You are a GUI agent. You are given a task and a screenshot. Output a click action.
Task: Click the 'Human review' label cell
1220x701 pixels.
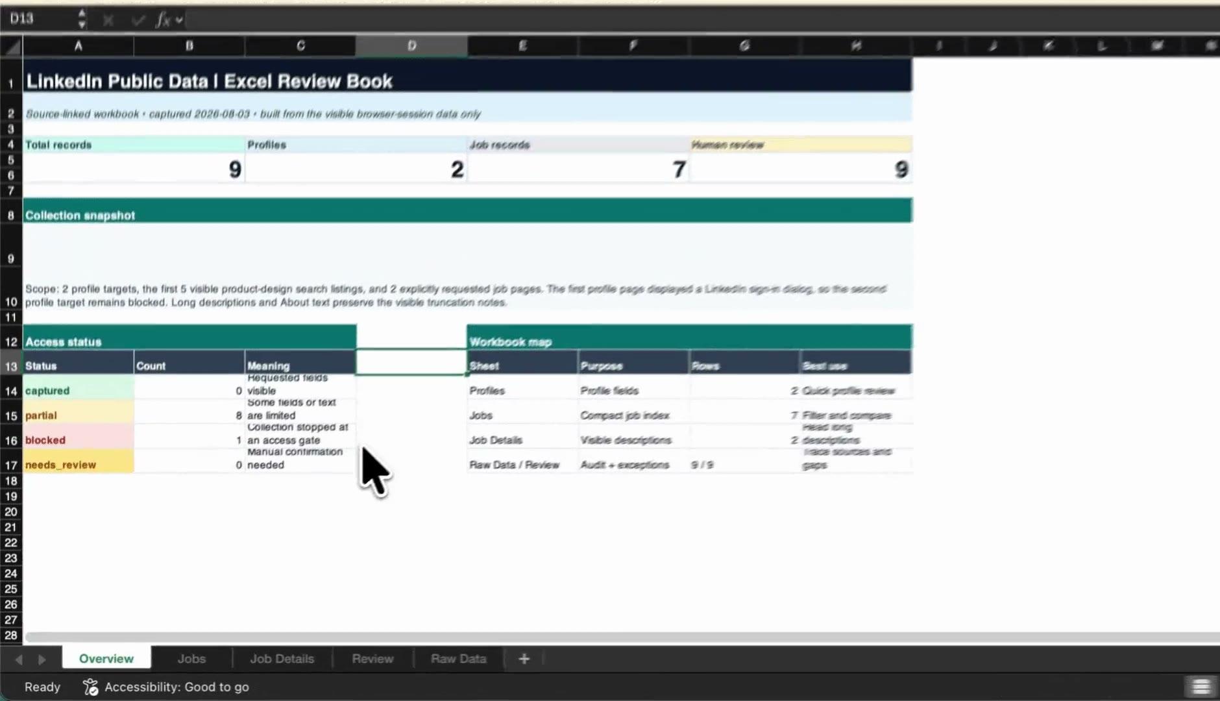(x=800, y=145)
